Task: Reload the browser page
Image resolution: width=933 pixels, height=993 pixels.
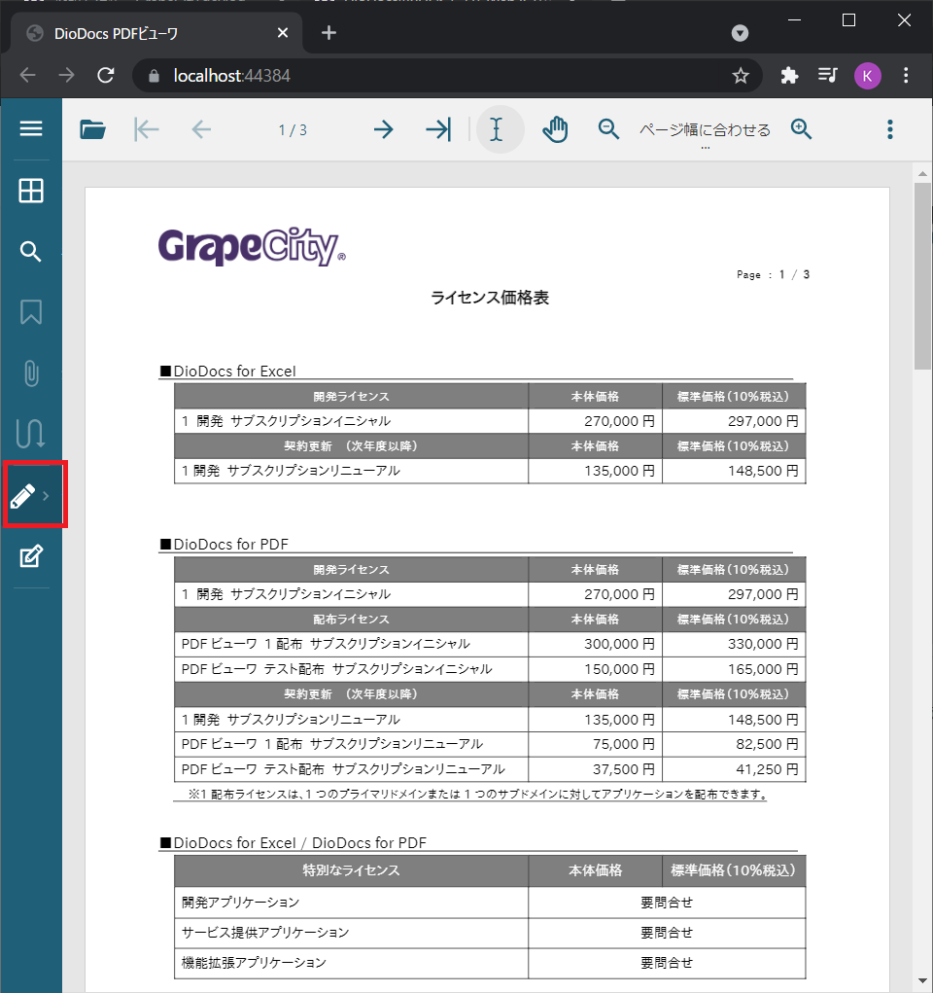Action: 106,75
